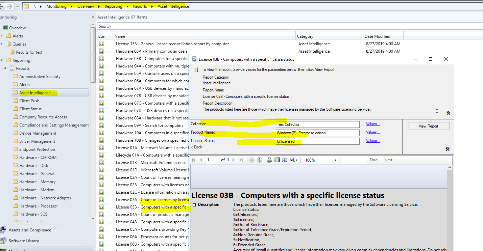Open Values link for License Status
The image size is (483, 251).
tap(373, 141)
